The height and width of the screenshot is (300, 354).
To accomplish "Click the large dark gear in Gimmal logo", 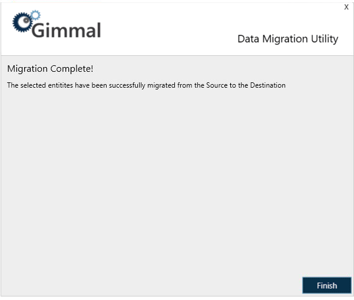I will 24,23.
